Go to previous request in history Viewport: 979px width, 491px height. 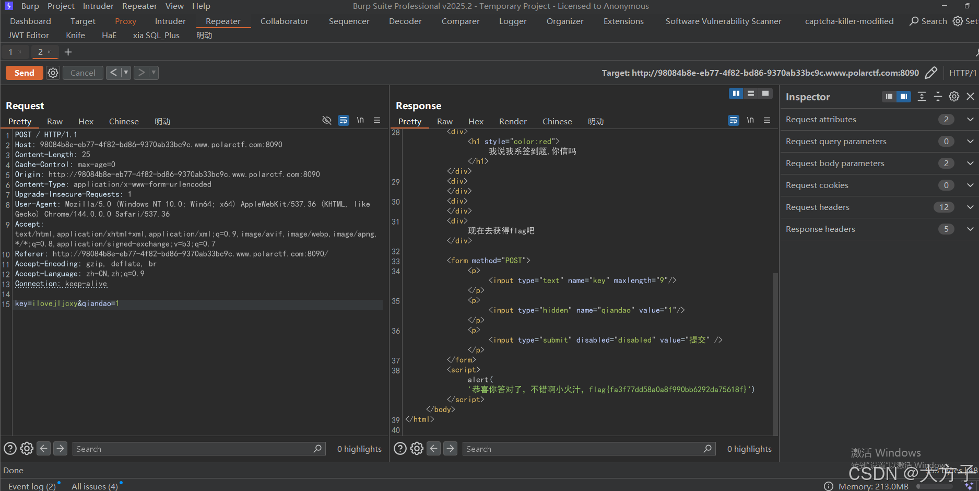[113, 73]
